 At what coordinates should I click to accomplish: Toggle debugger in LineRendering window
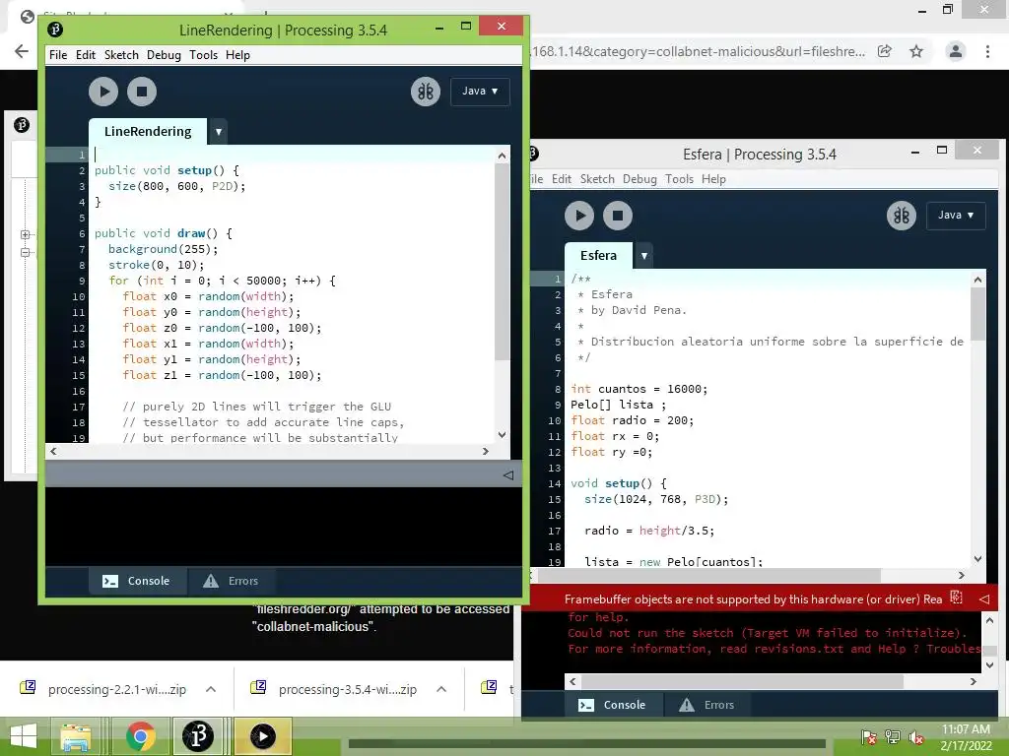click(426, 92)
